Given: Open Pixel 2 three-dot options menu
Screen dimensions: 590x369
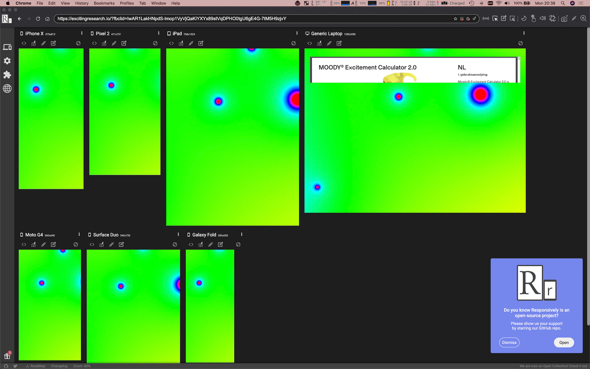Looking at the screenshot, I should coord(159,33).
